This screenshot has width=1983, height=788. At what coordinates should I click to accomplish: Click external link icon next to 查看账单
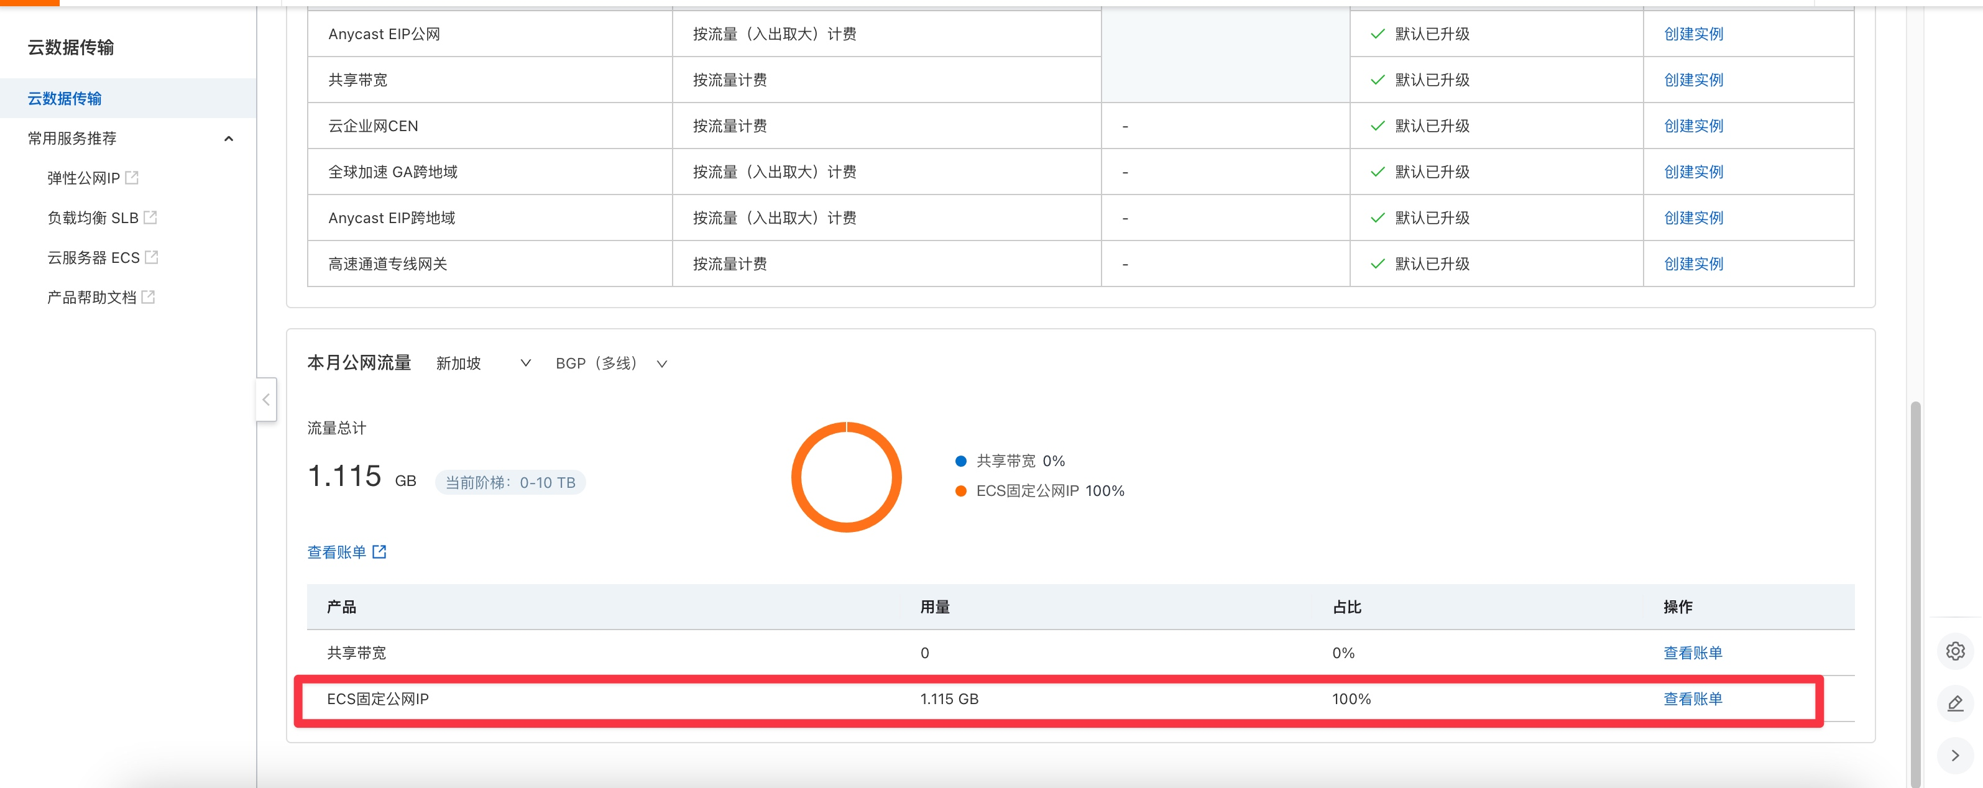380,552
